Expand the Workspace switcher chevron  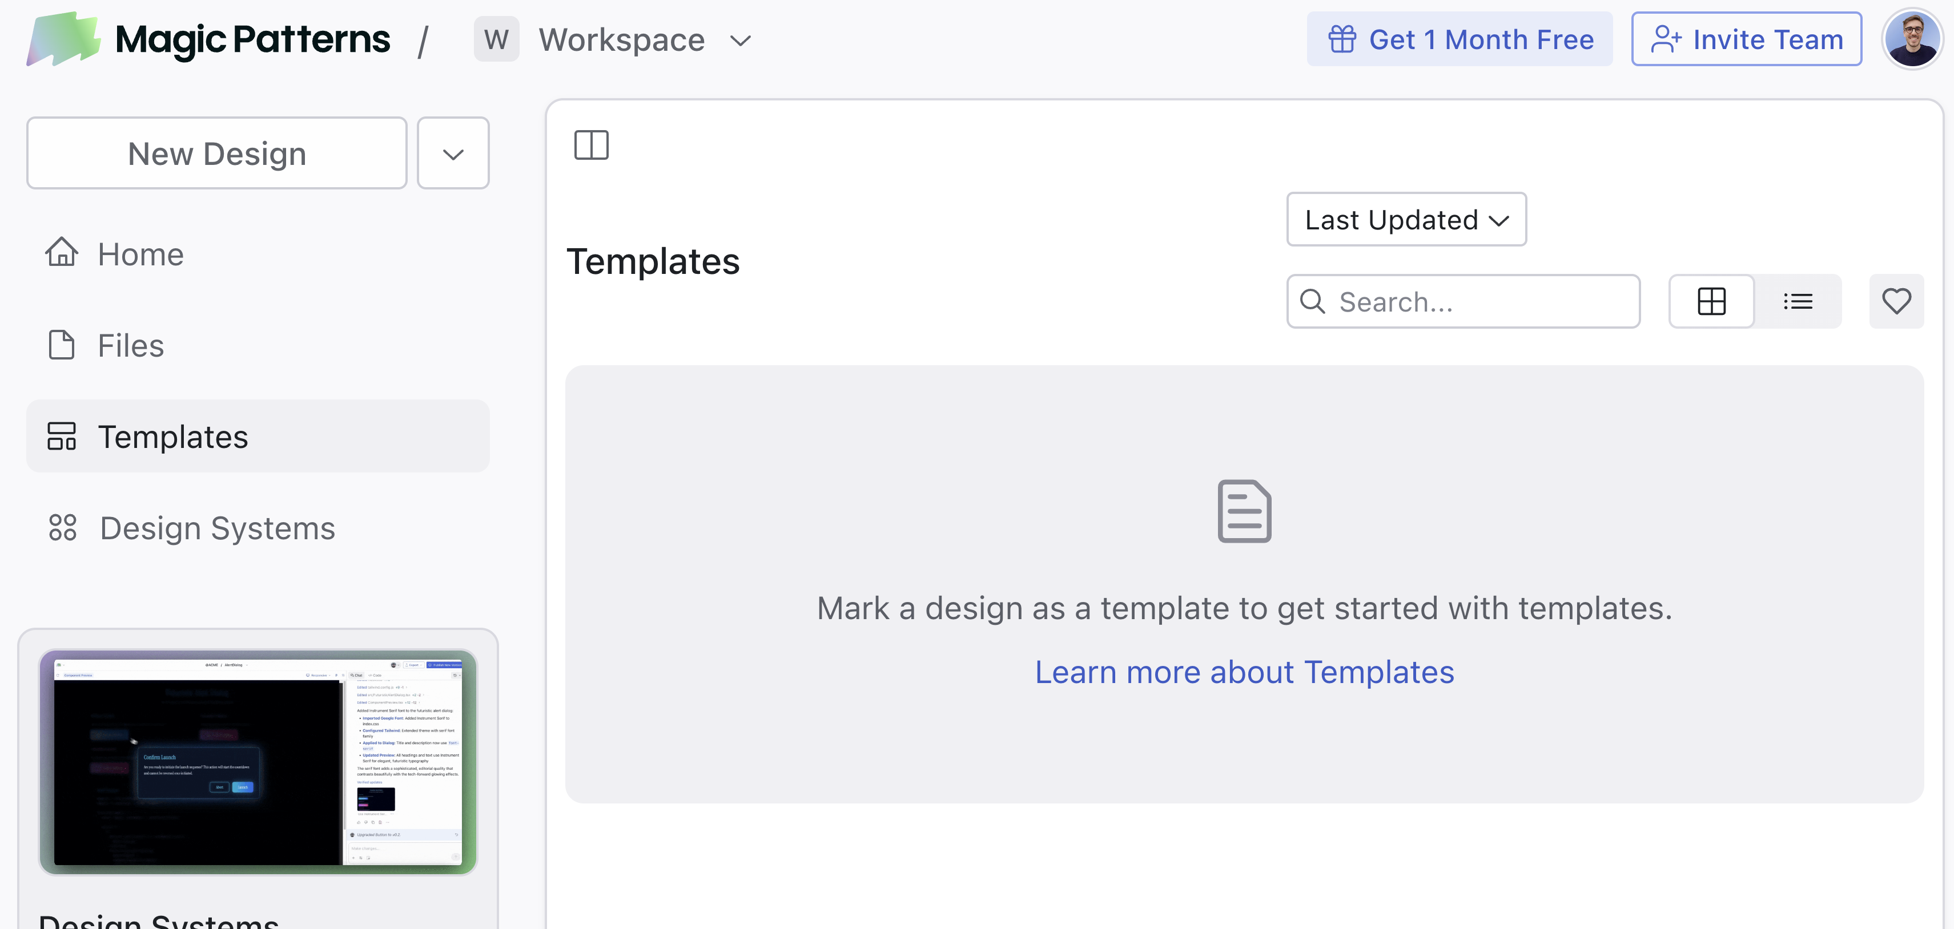tap(741, 40)
